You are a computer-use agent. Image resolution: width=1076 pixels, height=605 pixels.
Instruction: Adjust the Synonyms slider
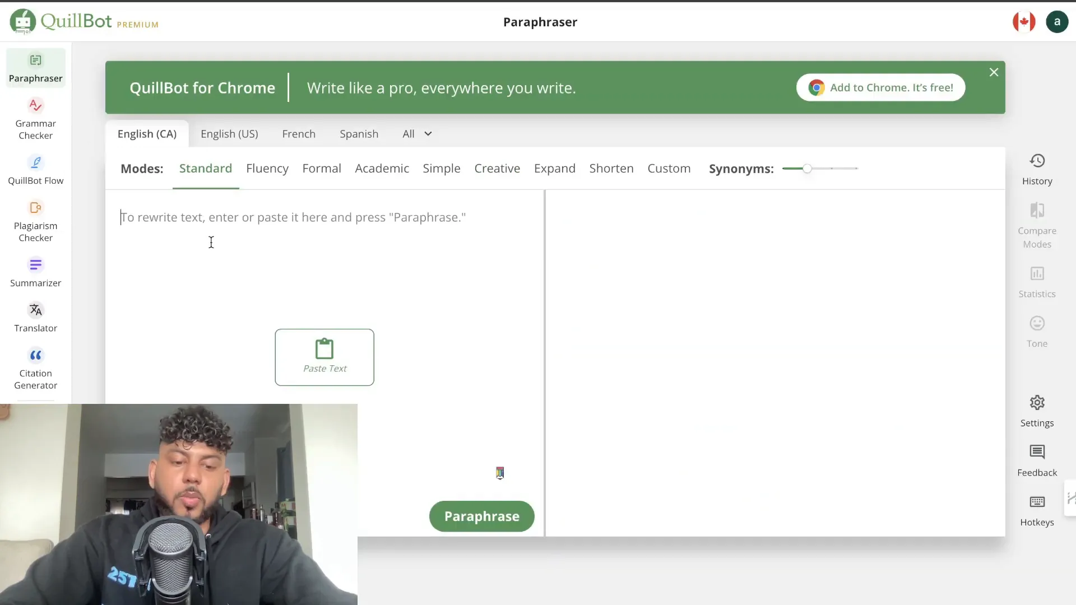pos(806,169)
